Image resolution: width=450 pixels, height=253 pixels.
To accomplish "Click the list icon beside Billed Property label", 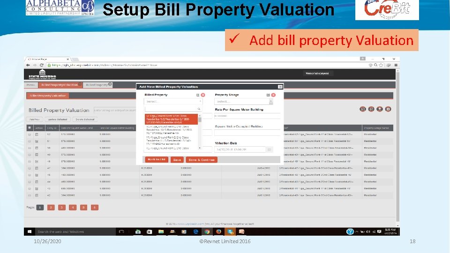I will tap(198, 95).
